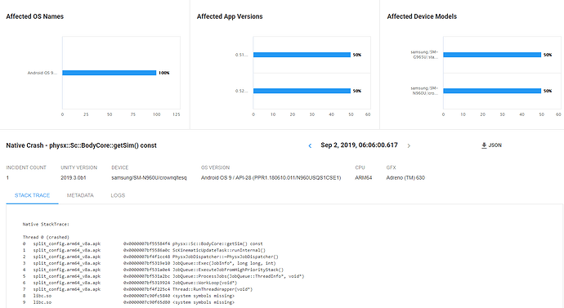This screenshot has height=308, width=564.
Task: Select the 0.51 app version bar
Action: [x=302, y=55]
